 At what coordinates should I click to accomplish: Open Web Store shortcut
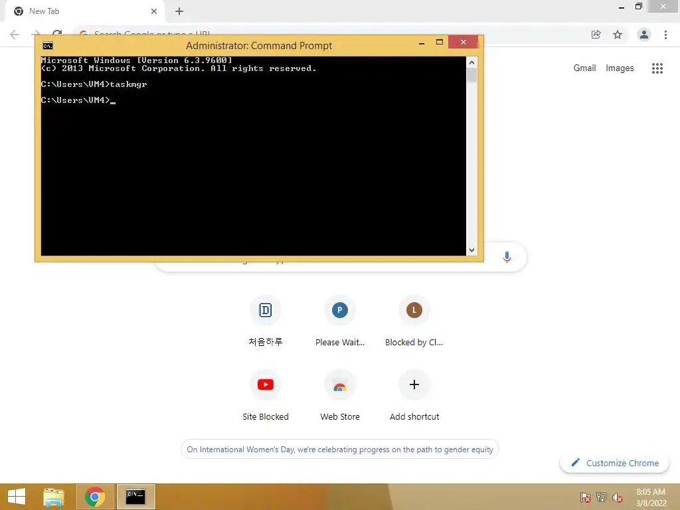340,396
